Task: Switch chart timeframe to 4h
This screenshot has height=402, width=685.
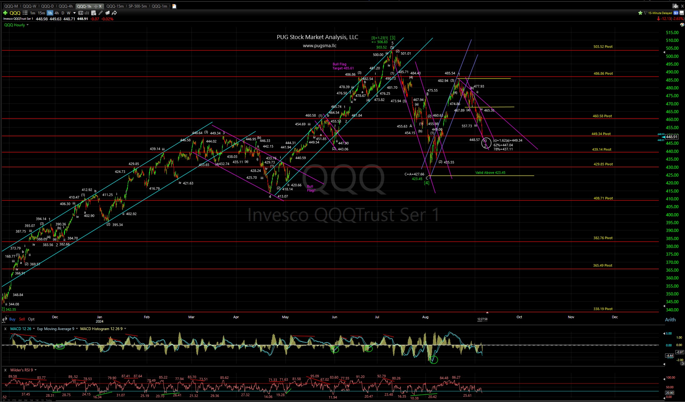Action: click(x=57, y=13)
